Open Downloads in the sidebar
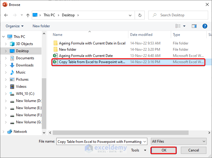212x158 pixels. 25,65
